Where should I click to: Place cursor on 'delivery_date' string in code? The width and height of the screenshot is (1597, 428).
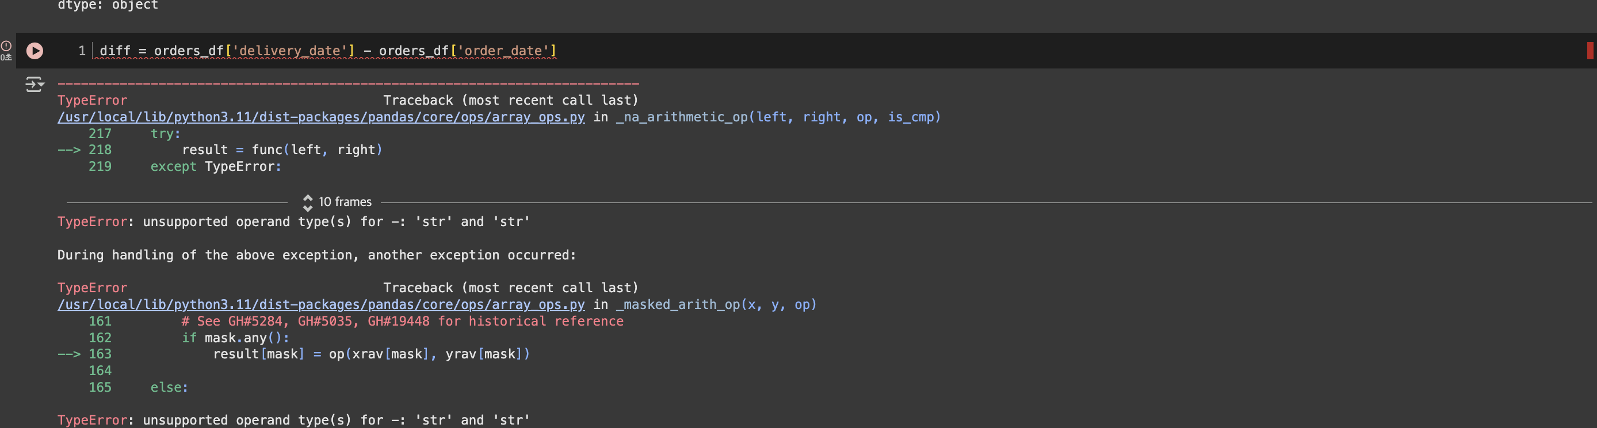point(289,51)
